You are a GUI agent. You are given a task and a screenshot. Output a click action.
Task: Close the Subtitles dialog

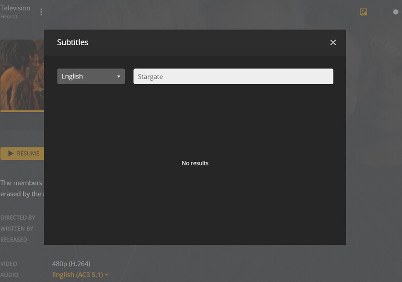333,42
